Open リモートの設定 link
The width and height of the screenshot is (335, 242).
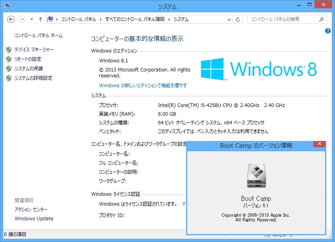coord(28,59)
